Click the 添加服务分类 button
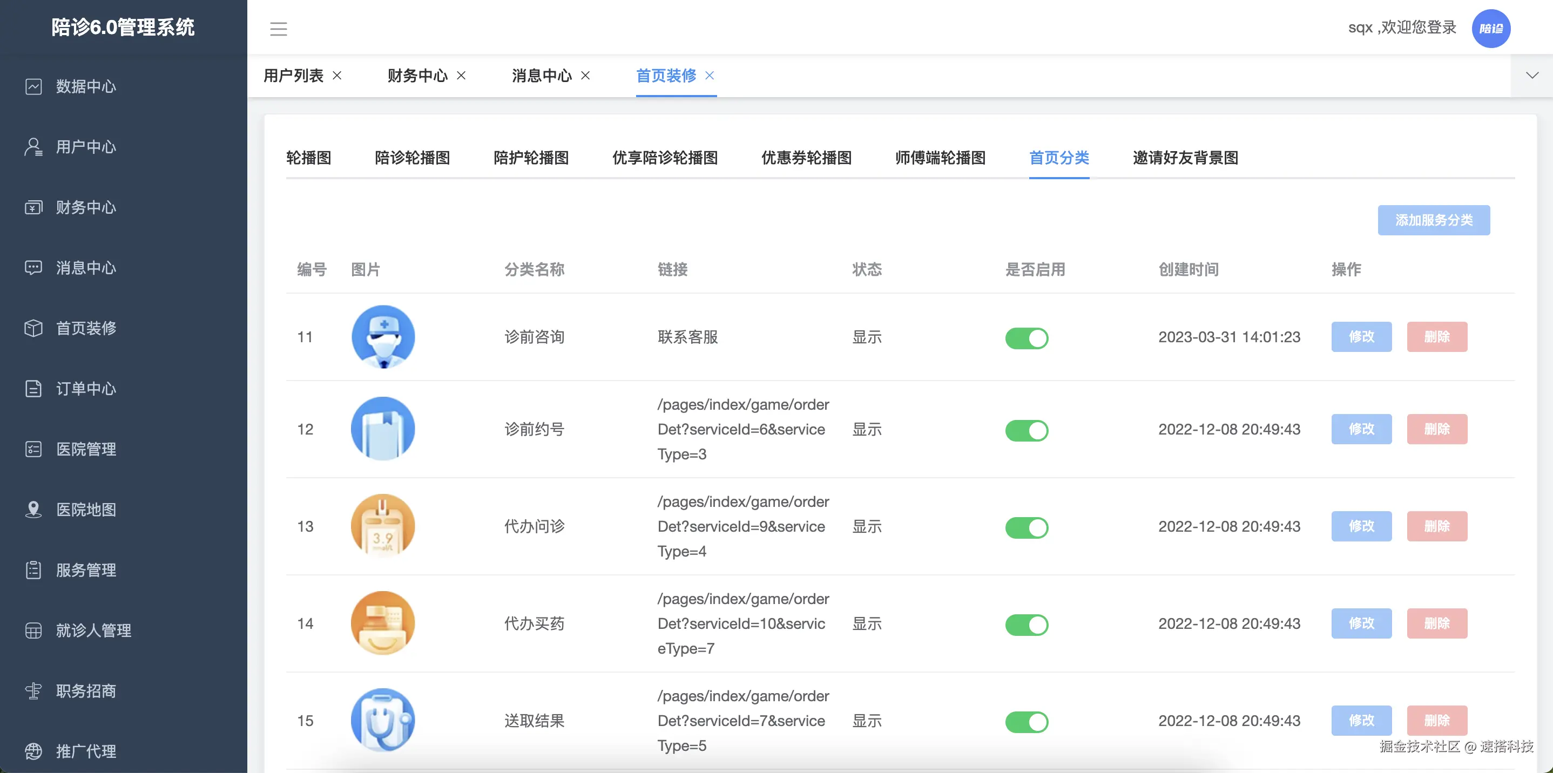The width and height of the screenshot is (1553, 773). 1433,220
